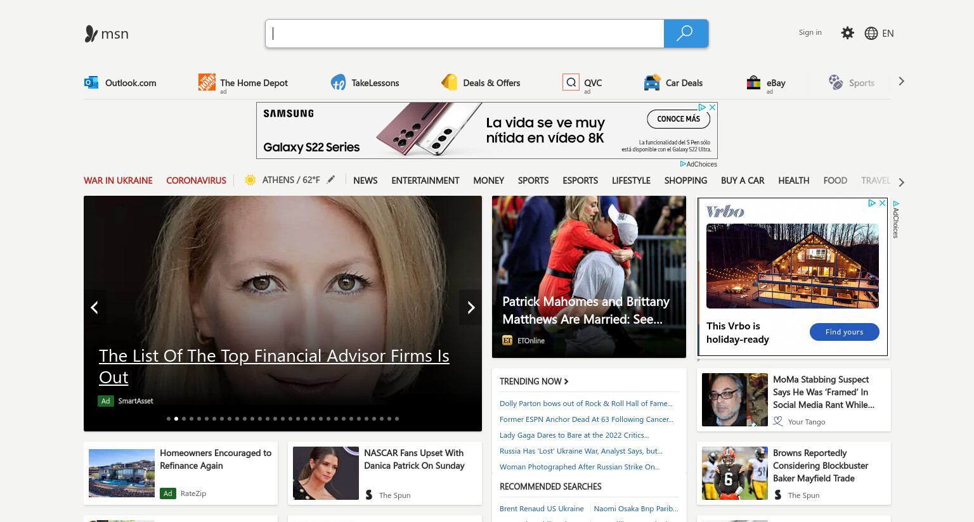
Task: Open language globe EN selector
Action: point(879,33)
